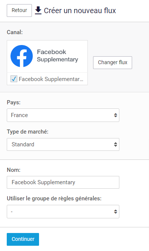
Task: Click the arrows on the Standard selector
Action: (116, 144)
